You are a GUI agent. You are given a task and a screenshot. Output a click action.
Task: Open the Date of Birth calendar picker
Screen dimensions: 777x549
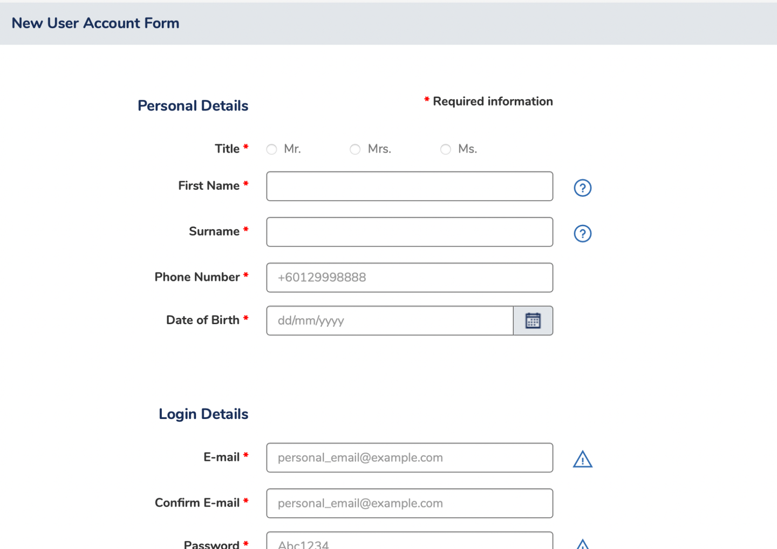[533, 321]
